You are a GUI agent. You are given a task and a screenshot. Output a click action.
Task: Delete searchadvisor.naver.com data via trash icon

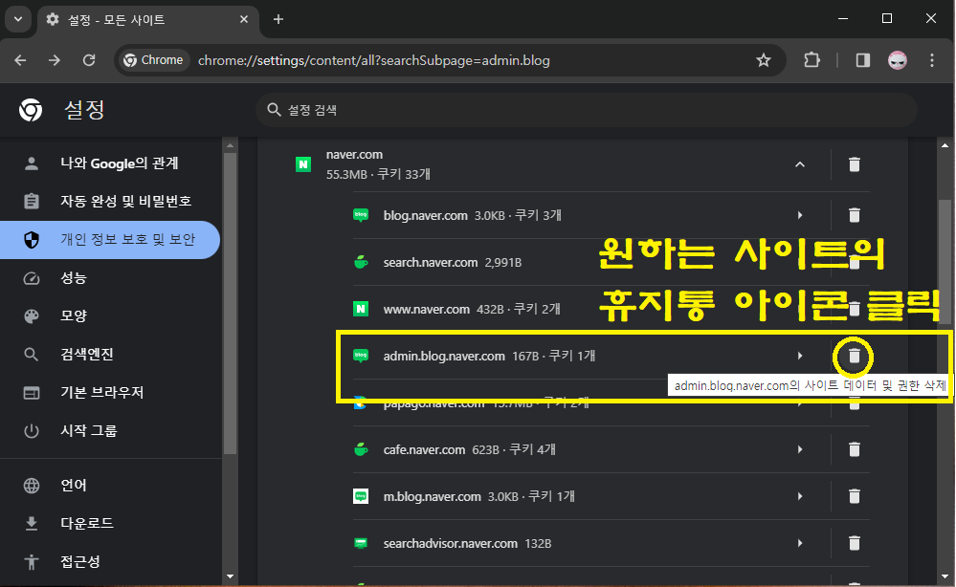tap(855, 543)
